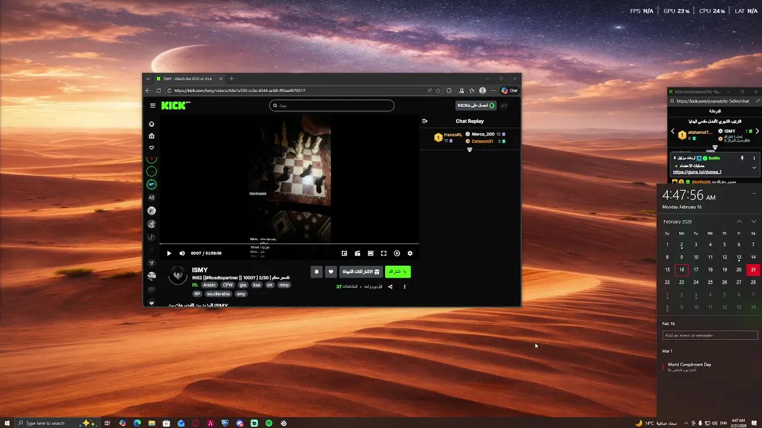Select the IRL category link
Viewport: 762px width, 428px height.
click(x=195, y=285)
